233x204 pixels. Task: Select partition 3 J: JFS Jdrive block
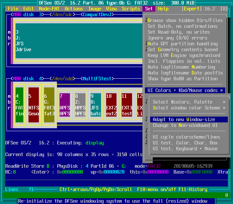79,41
